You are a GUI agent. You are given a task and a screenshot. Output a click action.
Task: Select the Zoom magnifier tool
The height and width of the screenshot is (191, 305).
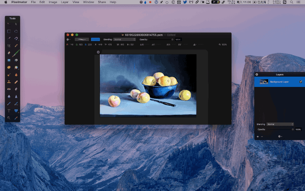pos(9,118)
